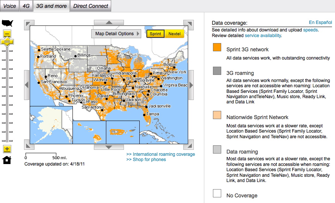Pan map left with the left arrow
335x203 pixels.
tap(27, 85)
